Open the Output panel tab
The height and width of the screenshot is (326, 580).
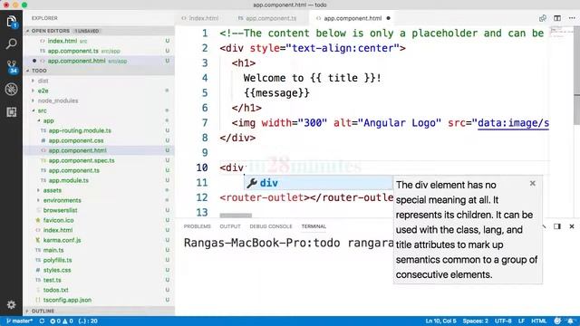[230, 226]
